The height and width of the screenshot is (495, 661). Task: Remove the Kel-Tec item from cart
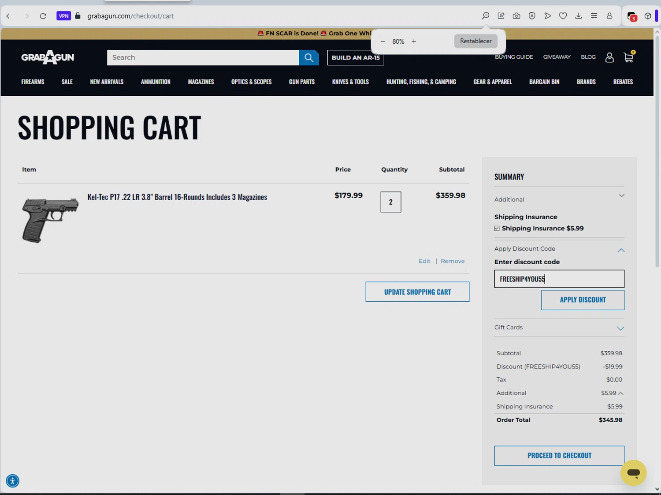(453, 261)
